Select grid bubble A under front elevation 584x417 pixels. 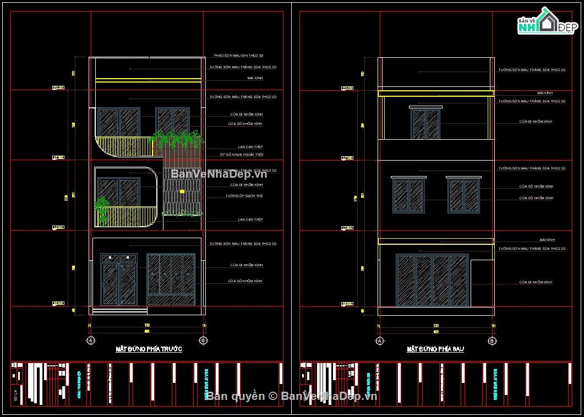point(90,341)
